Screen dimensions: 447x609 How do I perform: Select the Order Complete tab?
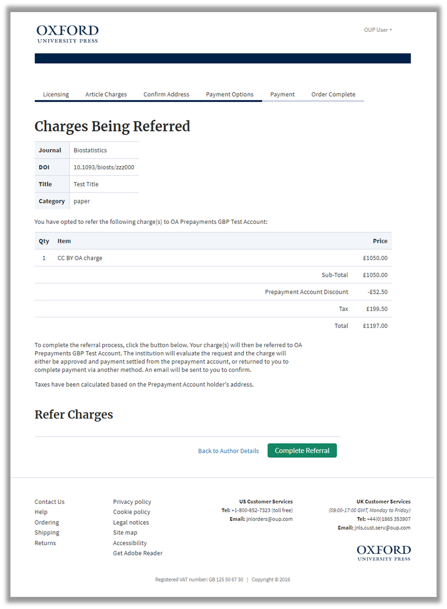[333, 94]
